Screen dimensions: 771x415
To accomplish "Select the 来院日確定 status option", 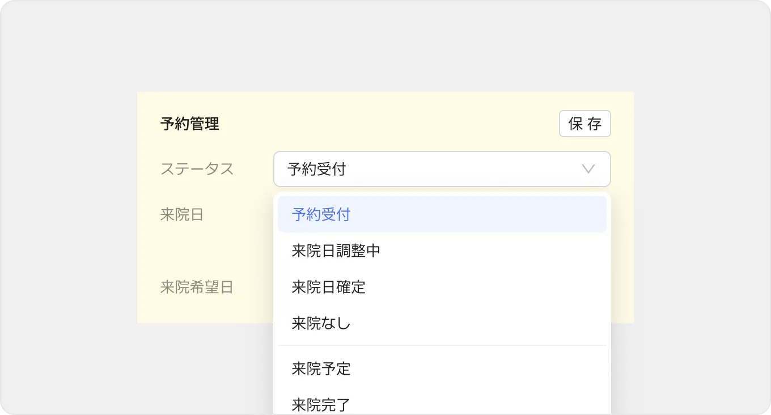I will pyautogui.click(x=328, y=287).
